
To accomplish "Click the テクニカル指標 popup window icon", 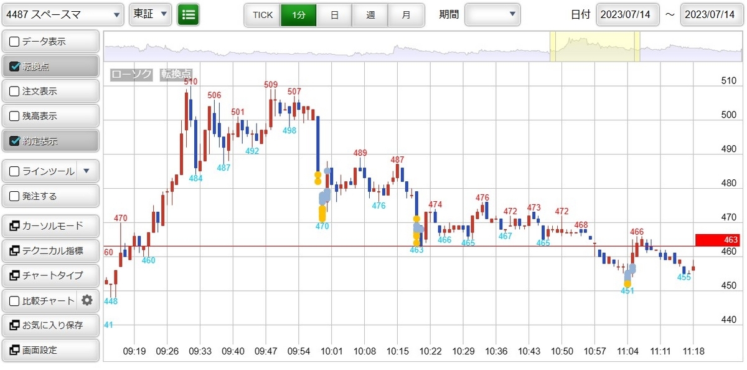I will point(15,250).
